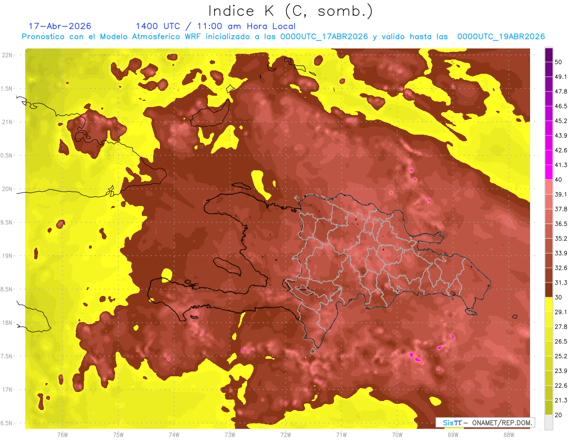Viewport: 571px width, 441px height.
Task: Click the salmon 39.1 legend color band
Action: [549, 187]
